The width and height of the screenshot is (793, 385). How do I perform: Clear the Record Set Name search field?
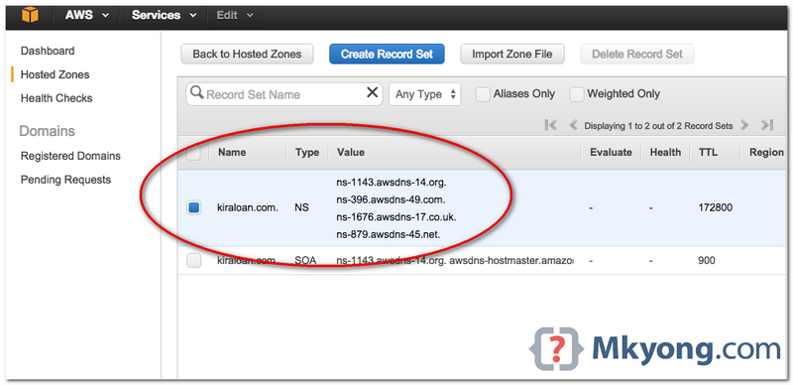tap(373, 92)
